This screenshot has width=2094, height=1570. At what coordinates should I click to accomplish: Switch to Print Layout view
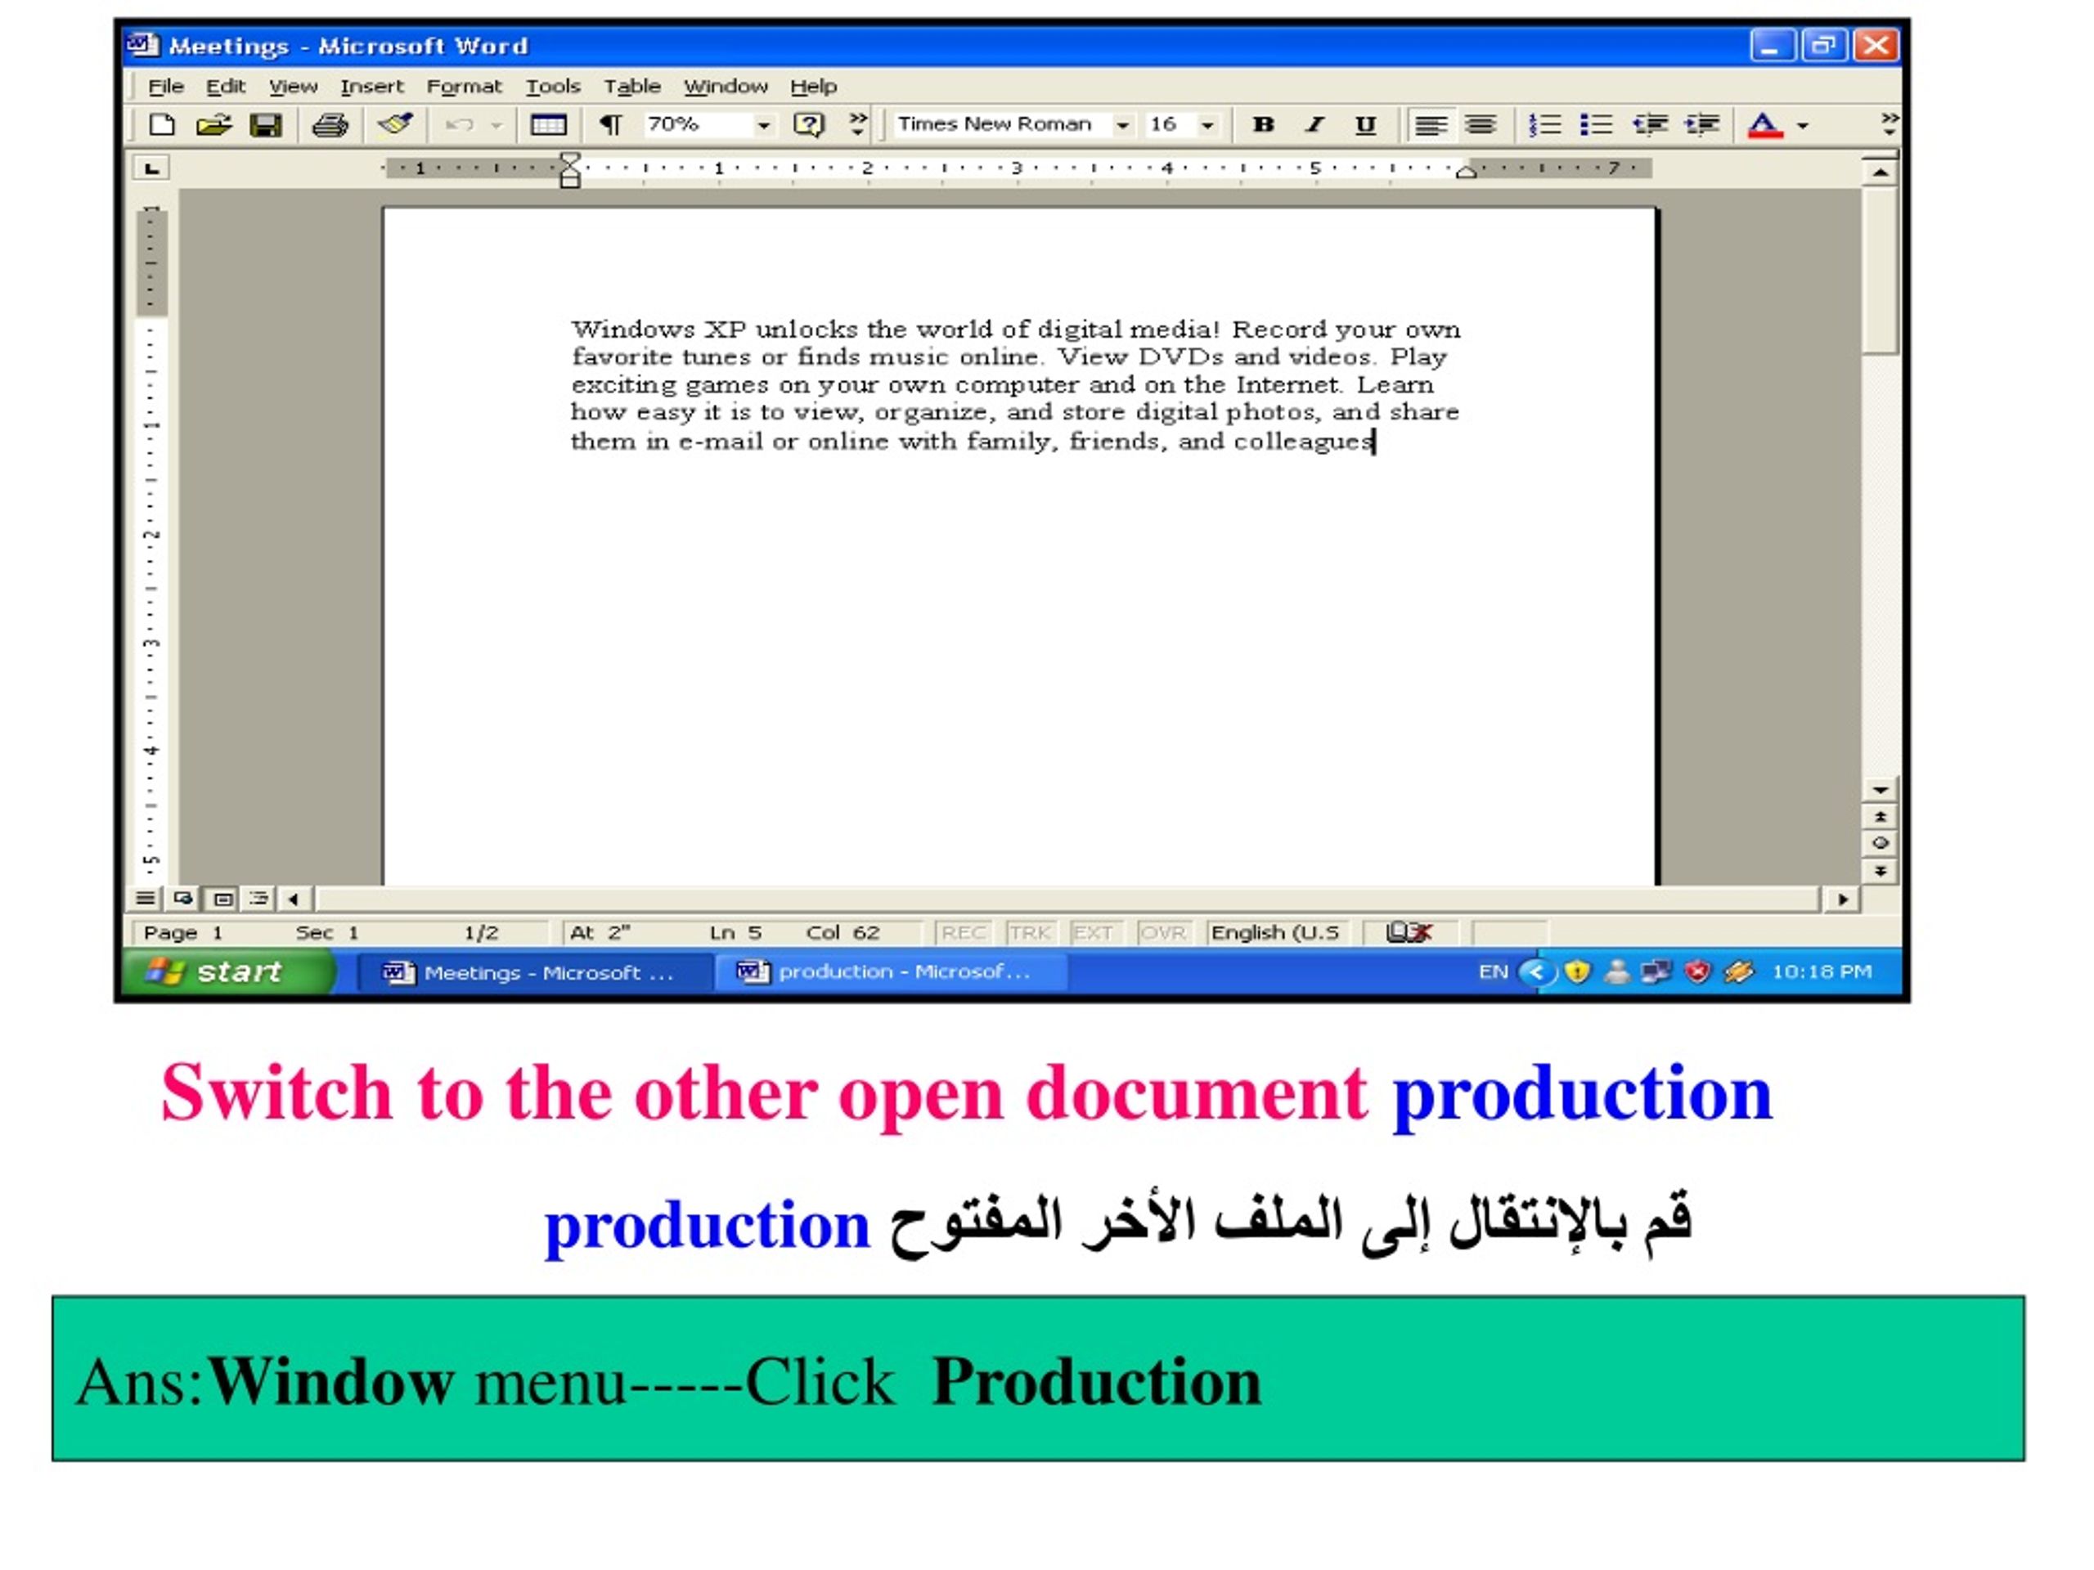click(x=222, y=898)
